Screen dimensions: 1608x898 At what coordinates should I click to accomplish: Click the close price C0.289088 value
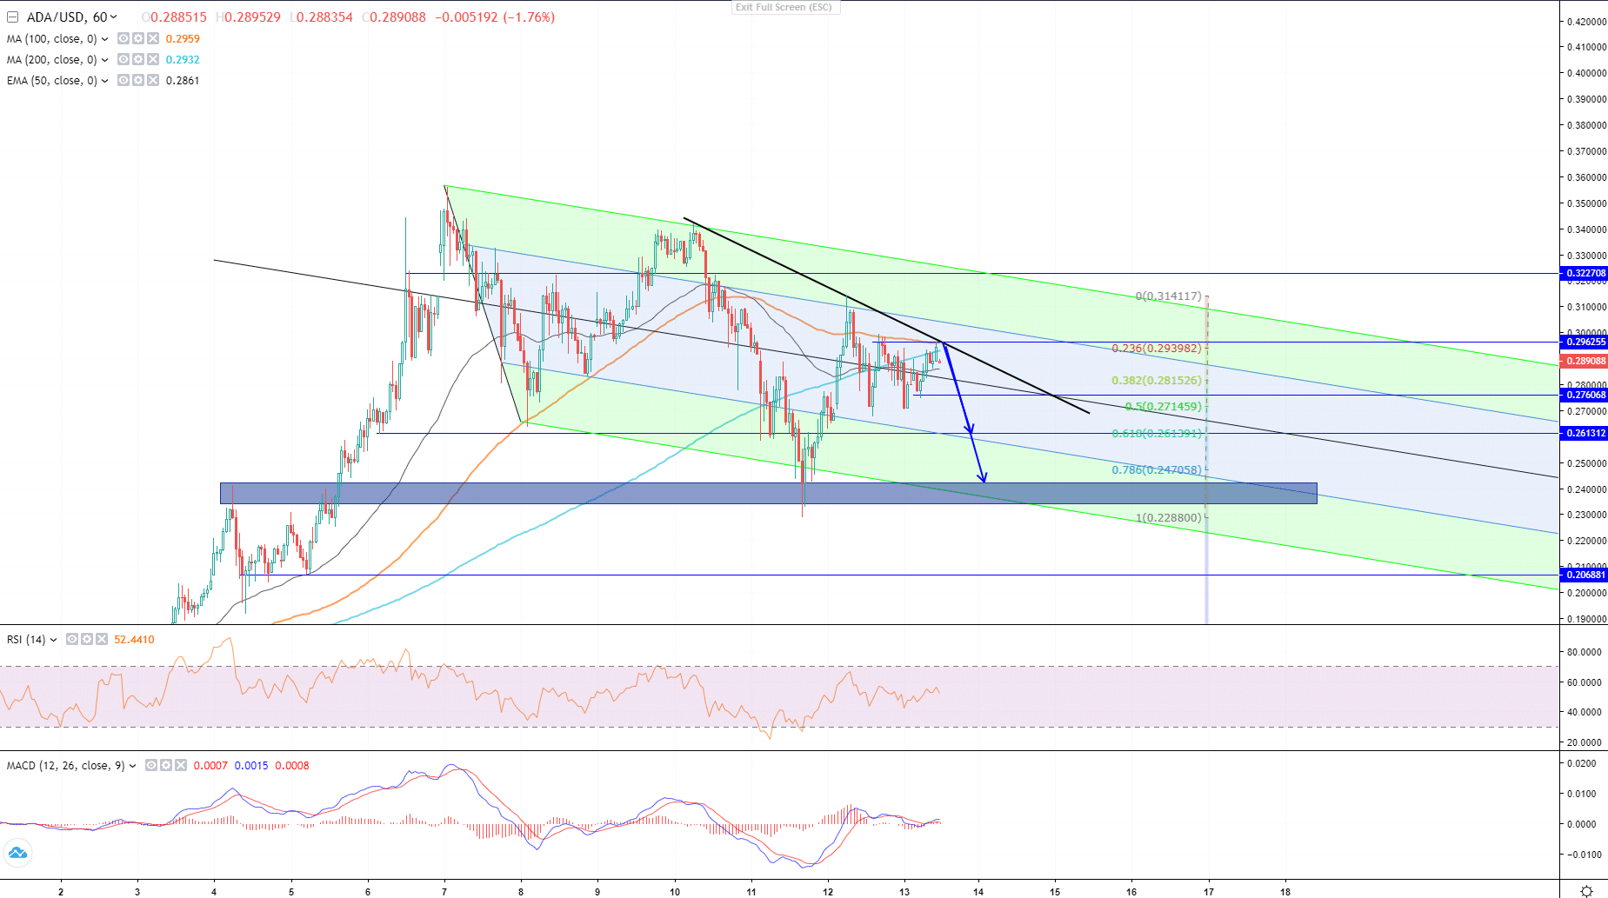pyautogui.click(x=393, y=17)
